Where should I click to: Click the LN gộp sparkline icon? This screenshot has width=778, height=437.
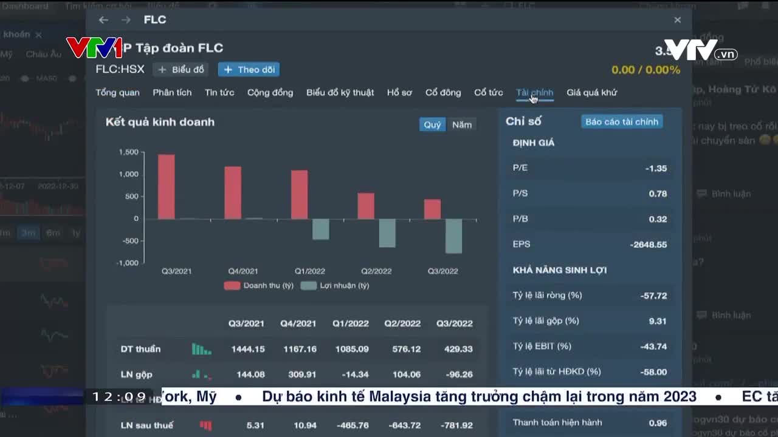click(202, 374)
